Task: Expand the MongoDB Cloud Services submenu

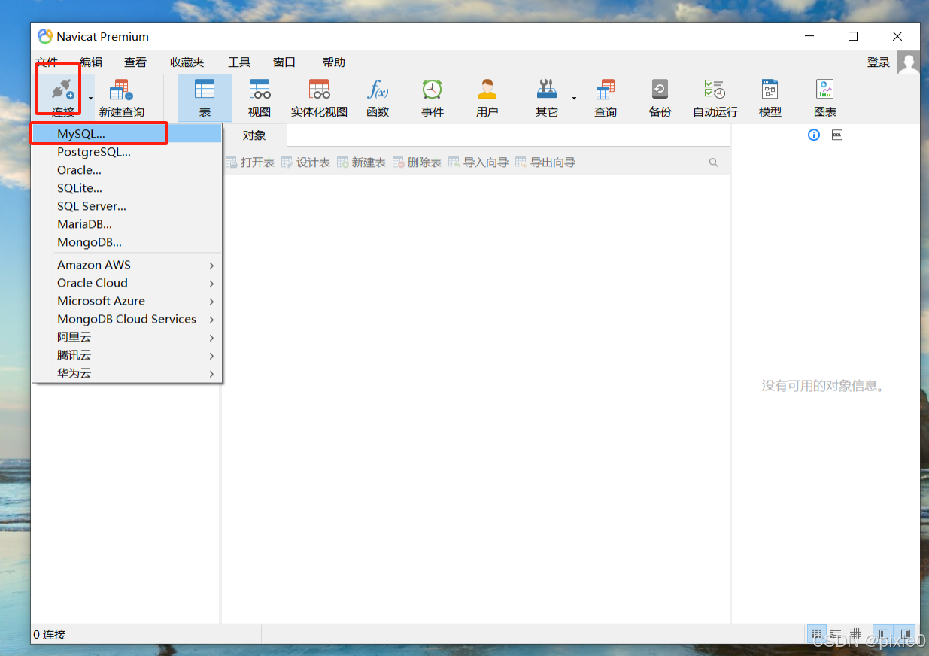Action: pos(127,319)
